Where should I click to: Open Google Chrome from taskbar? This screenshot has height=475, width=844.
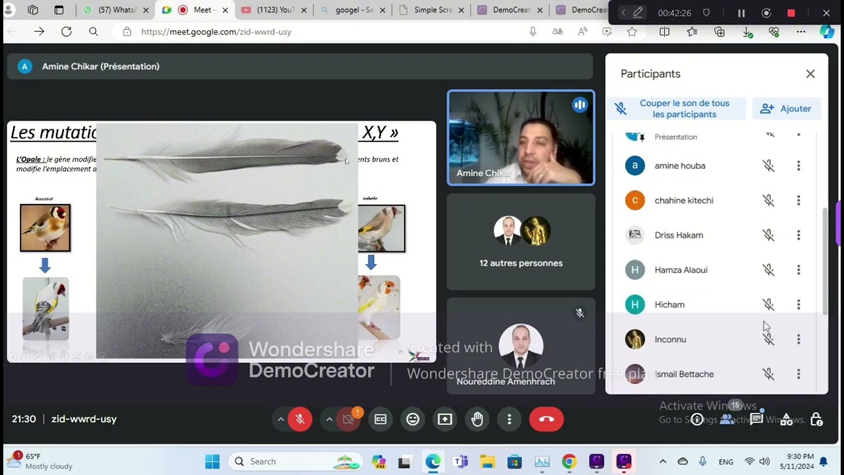coord(569,462)
